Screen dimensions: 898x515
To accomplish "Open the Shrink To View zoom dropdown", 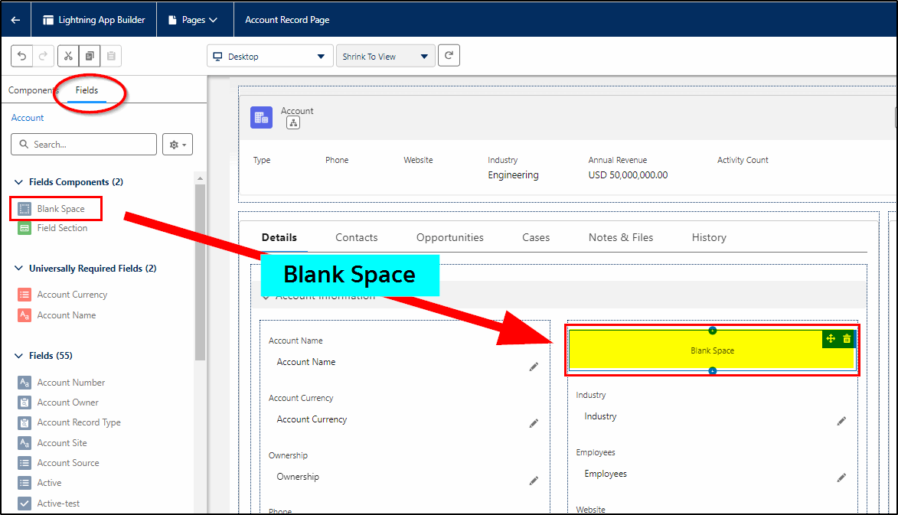I will click(385, 56).
